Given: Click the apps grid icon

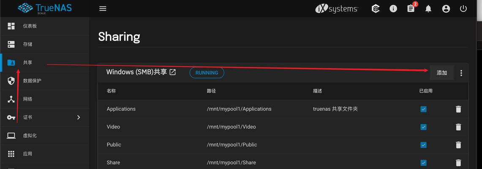Looking at the screenshot, I should click(11, 154).
